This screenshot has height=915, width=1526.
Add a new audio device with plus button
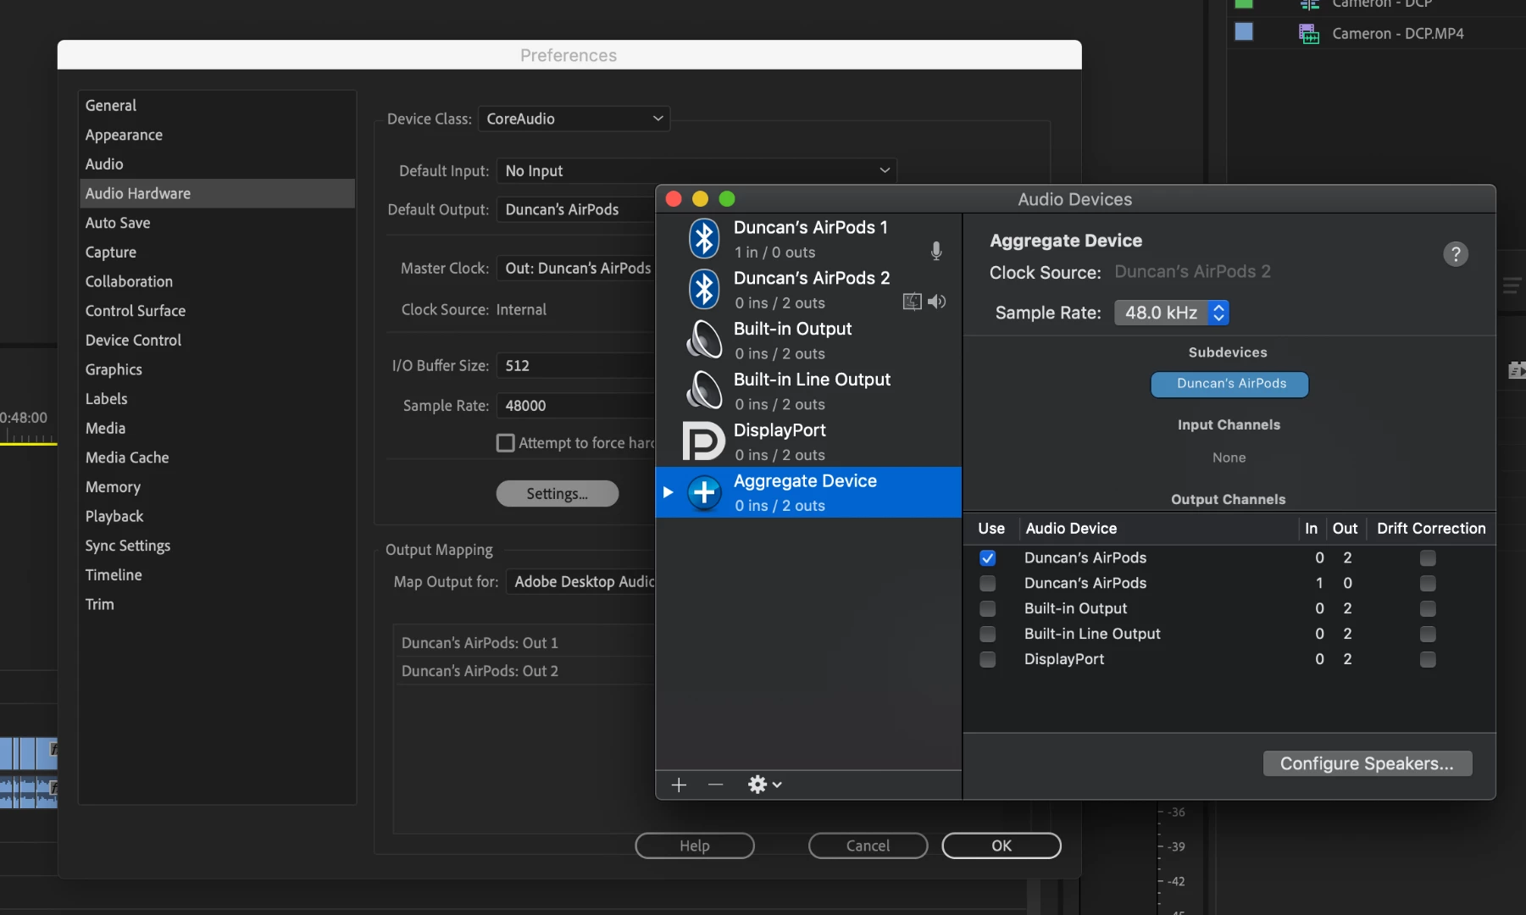click(679, 785)
